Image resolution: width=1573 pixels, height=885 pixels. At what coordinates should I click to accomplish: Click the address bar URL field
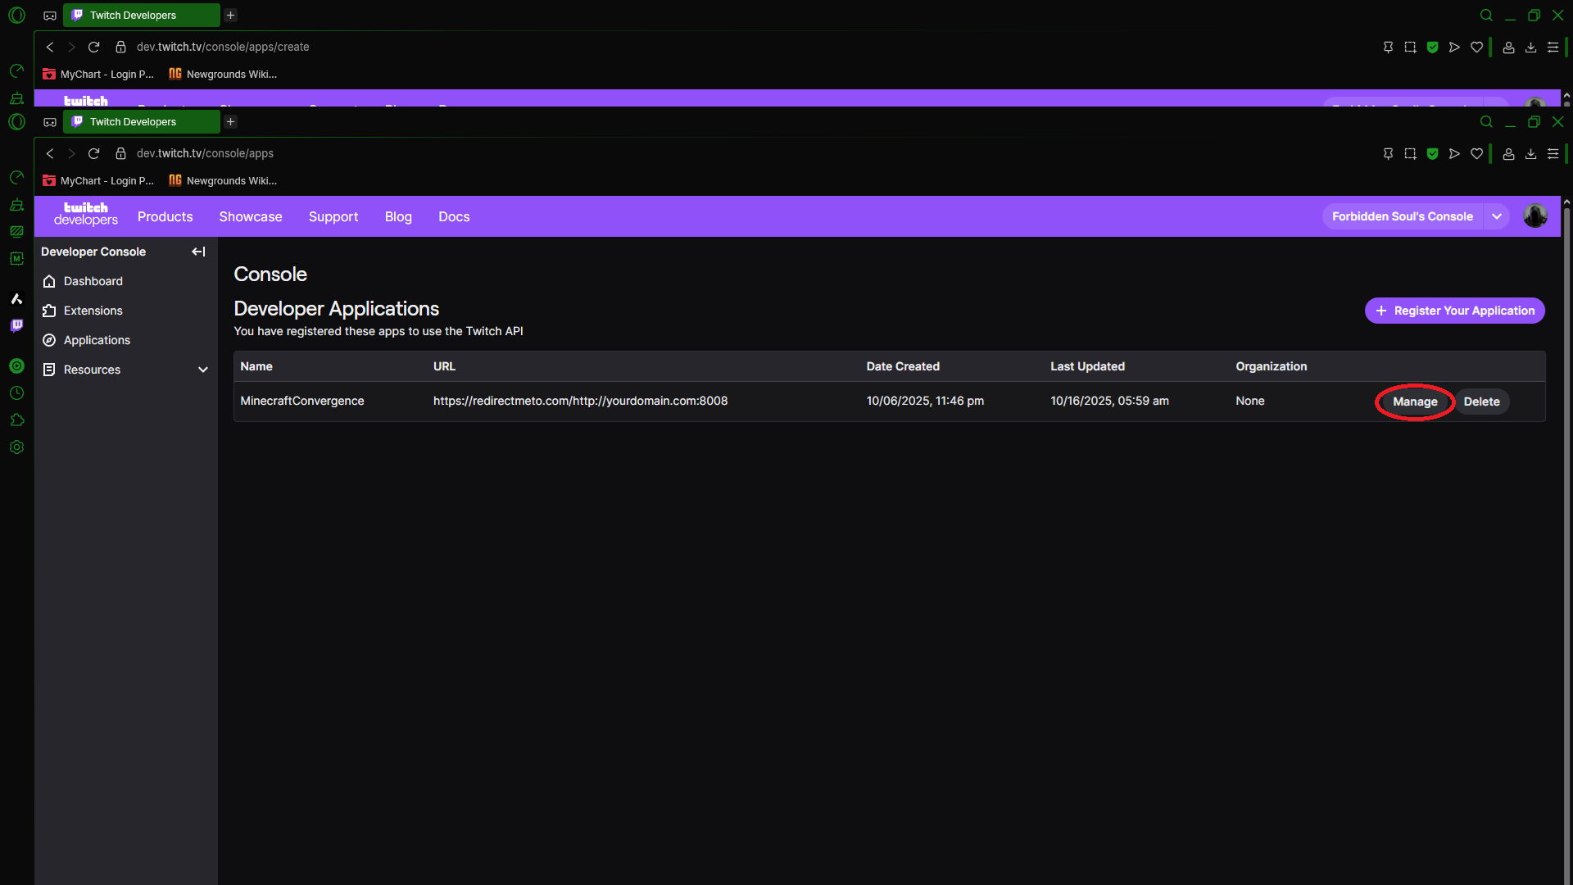(x=205, y=153)
